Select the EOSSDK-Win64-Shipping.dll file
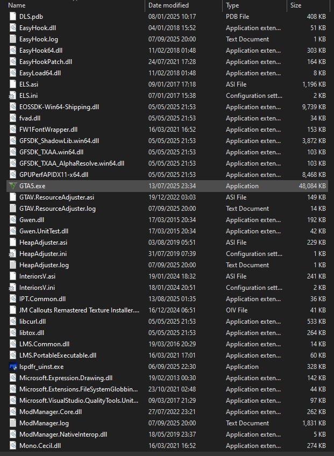334x456 pixels. [59, 107]
